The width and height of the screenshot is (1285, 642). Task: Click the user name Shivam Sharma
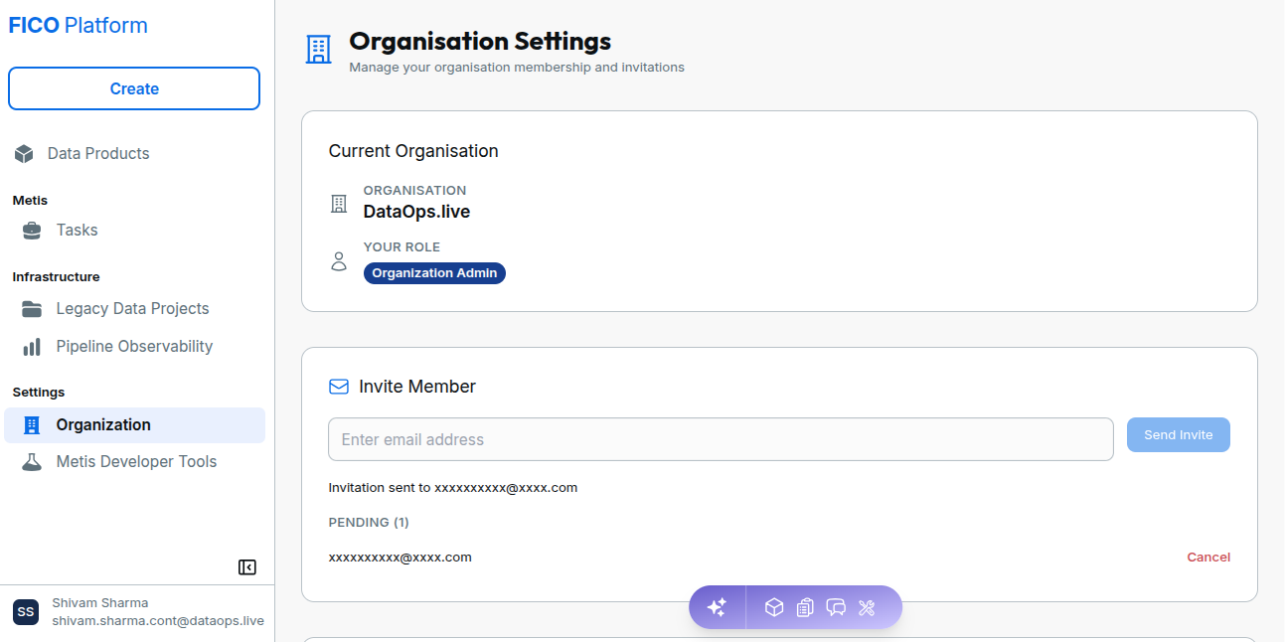coord(100,603)
